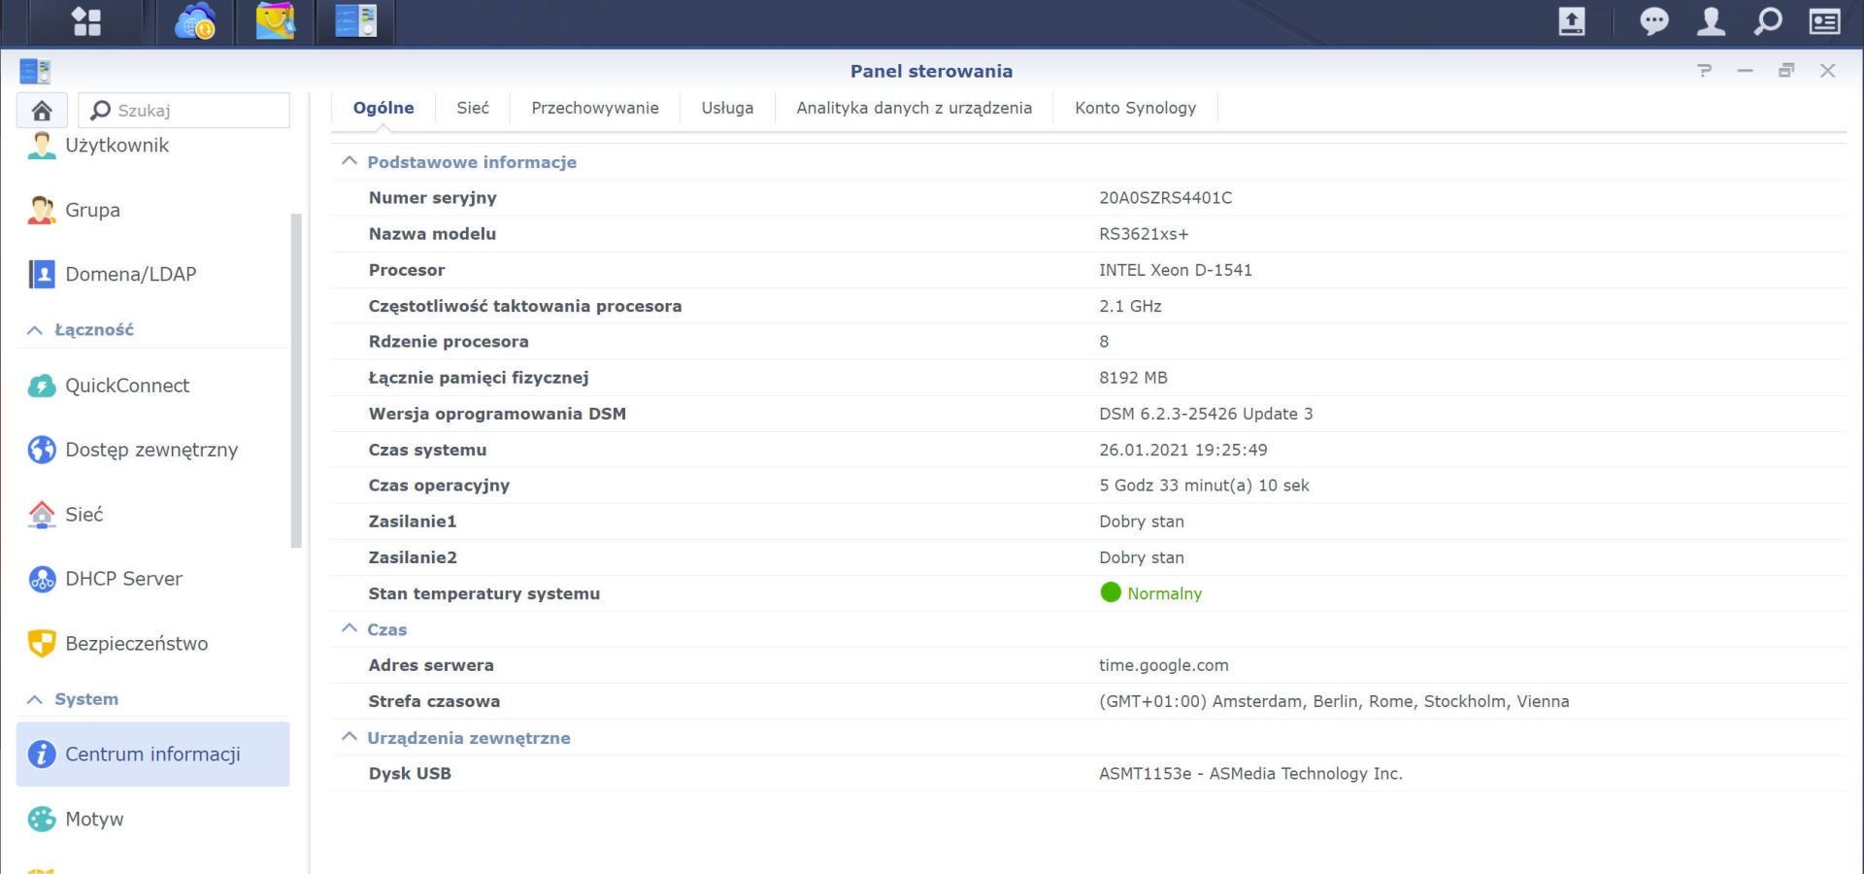Image resolution: width=1864 pixels, height=874 pixels.
Task: Select system time 26.01.2021 19:25:49
Action: pos(1183,450)
